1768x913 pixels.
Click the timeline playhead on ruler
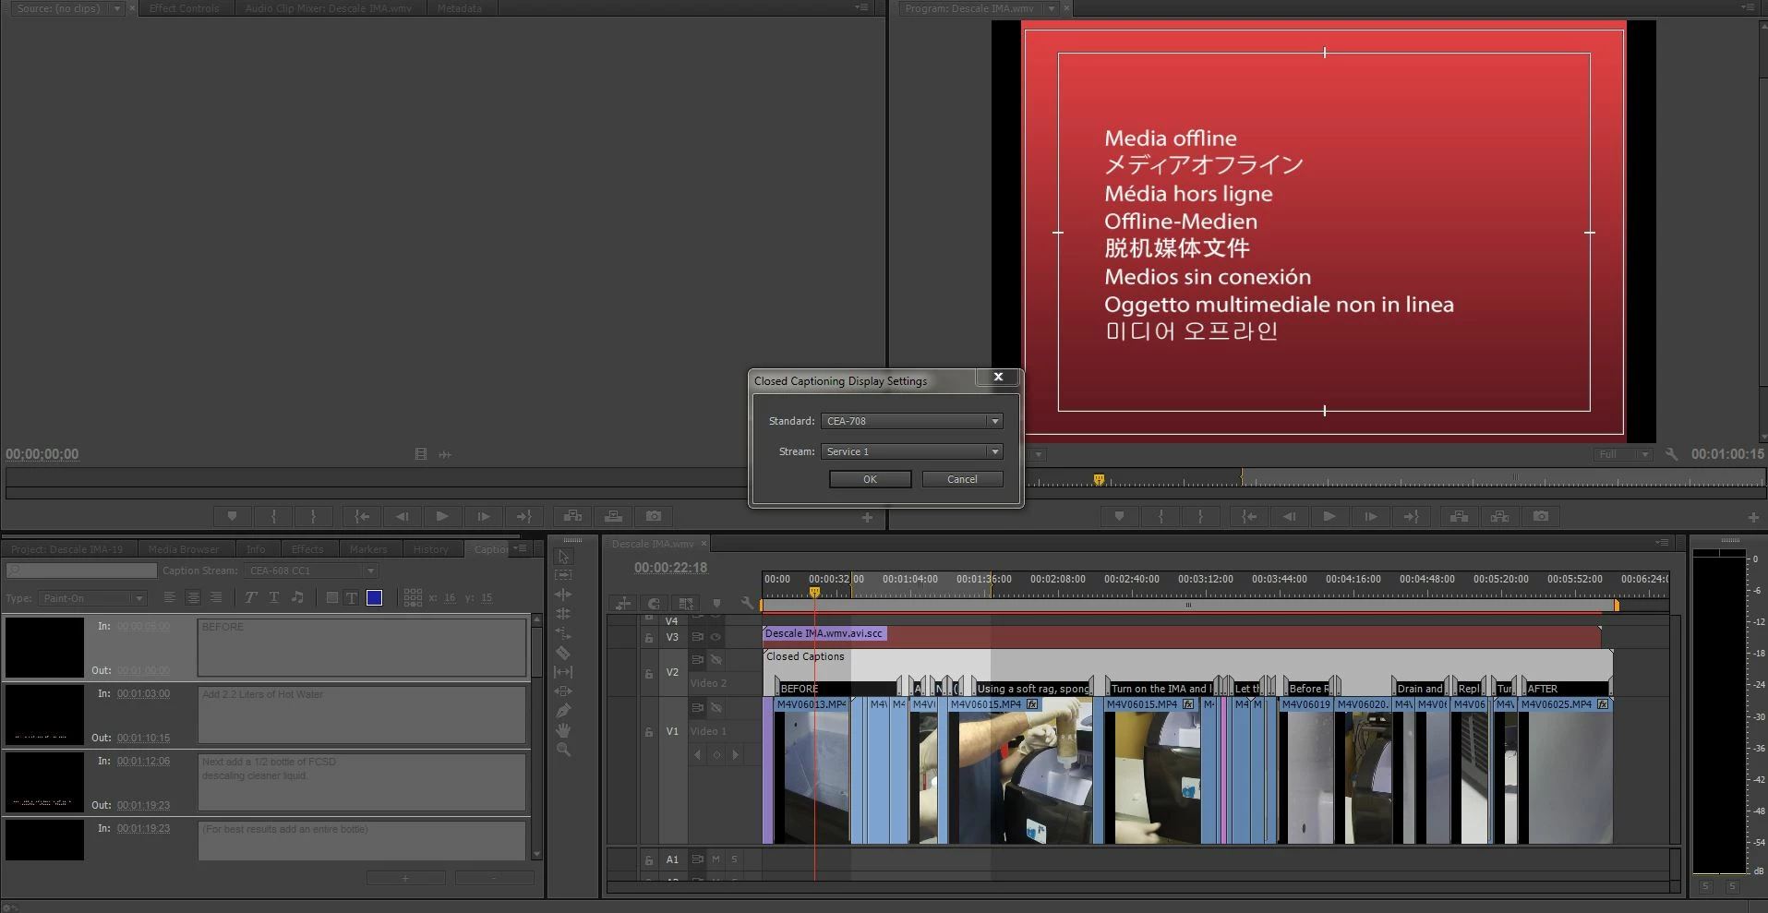(x=814, y=593)
